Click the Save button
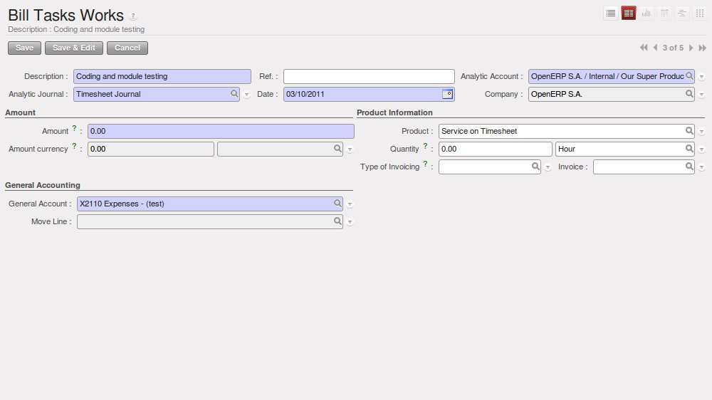Viewport: 712px width, 400px height. (24, 48)
